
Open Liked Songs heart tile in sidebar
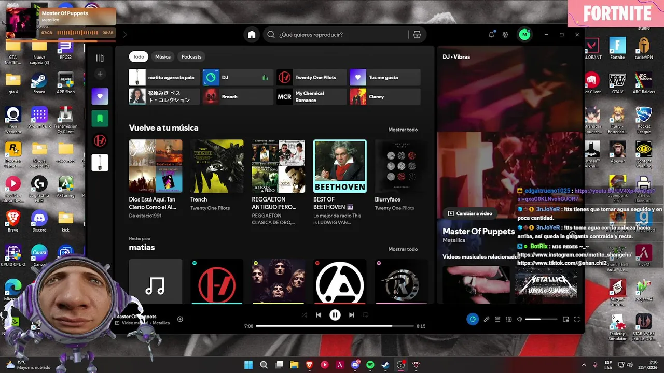tap(100, 96)
